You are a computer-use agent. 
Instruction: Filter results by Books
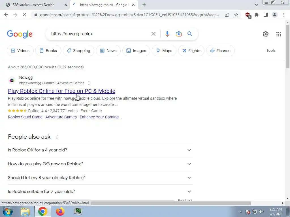click(48, 51)
